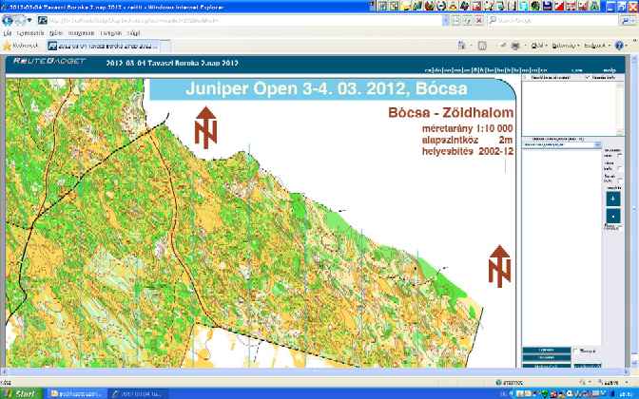Select the Tavaszi Boróka browser tab
The image size is (639, 399).
[104, 46]
